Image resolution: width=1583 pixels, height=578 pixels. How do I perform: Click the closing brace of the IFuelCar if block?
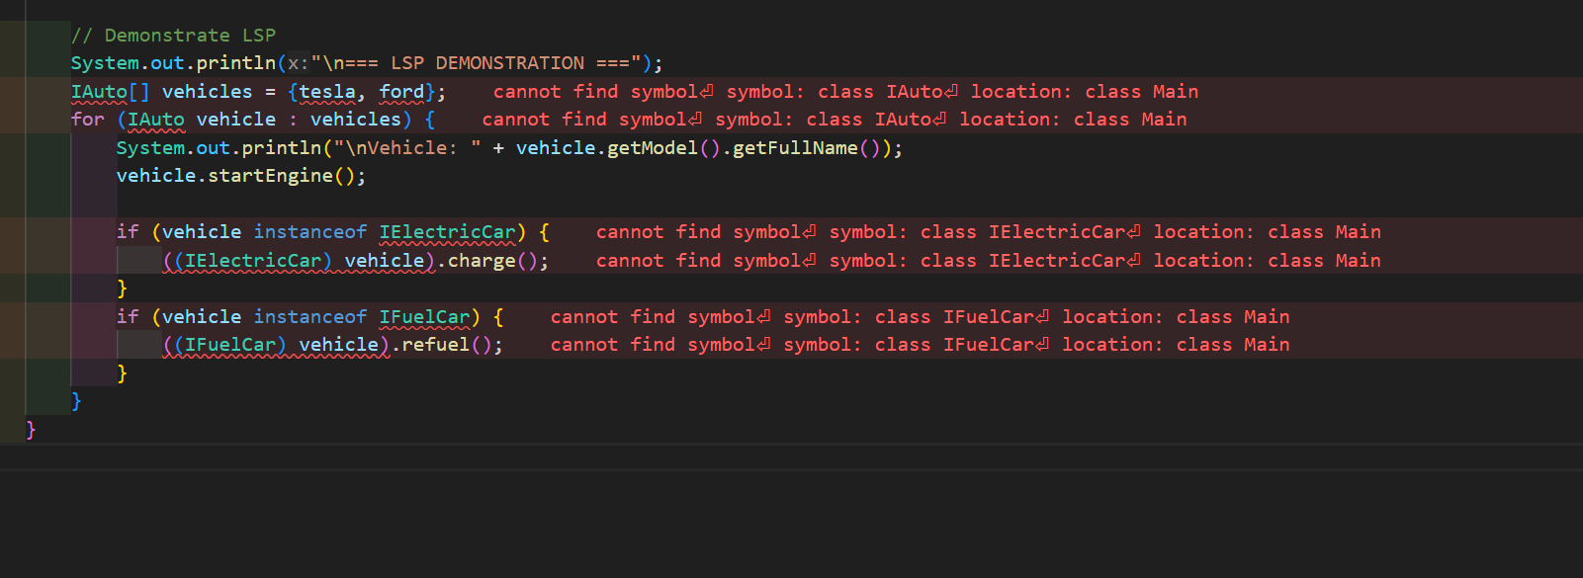click(x=122, y=372)
